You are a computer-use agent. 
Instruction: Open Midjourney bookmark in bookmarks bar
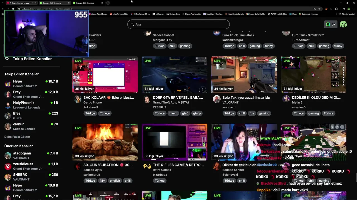coord(158,14)
